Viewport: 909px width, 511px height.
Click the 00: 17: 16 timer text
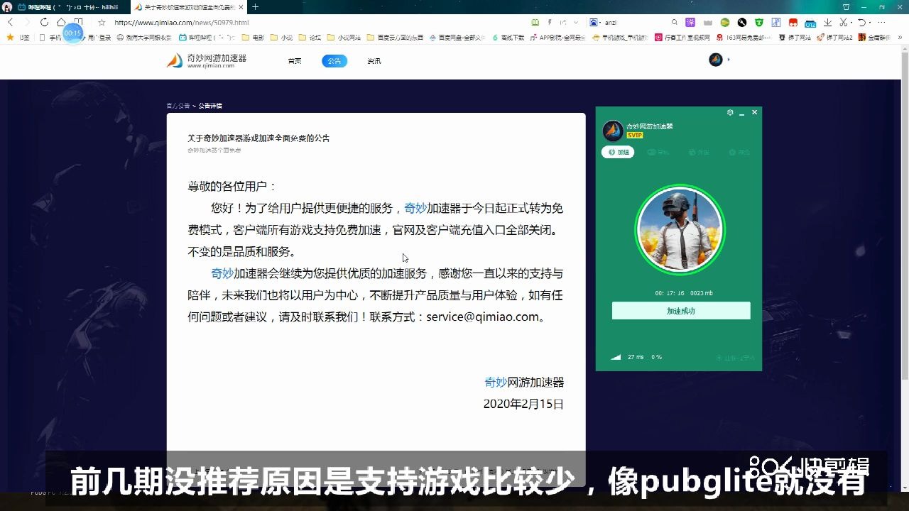point(670,293)
